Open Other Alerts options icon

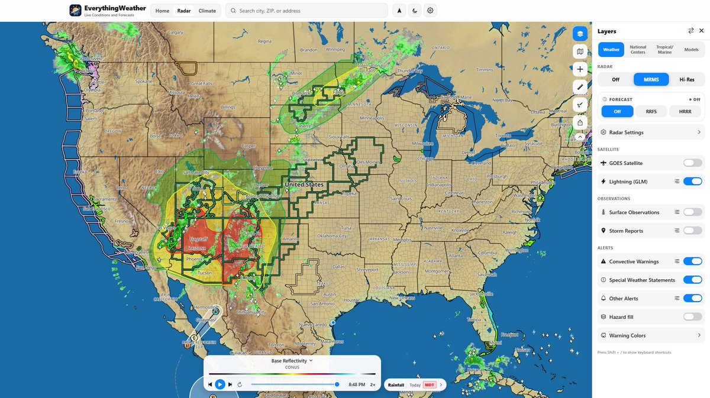676,299
